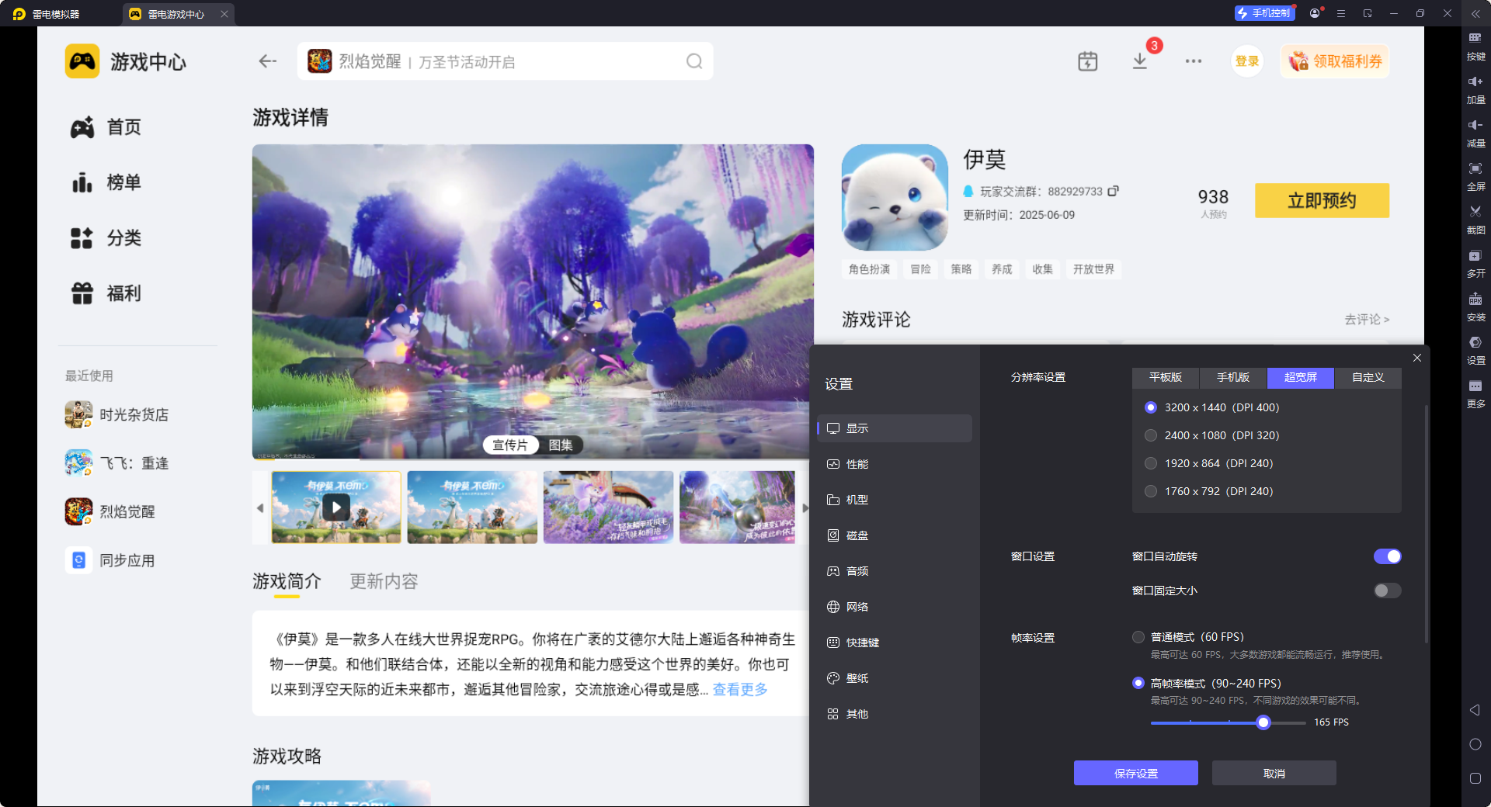
Task: Take a screenshot with the 截图 icon
Action: click(x=1475, y=219)
